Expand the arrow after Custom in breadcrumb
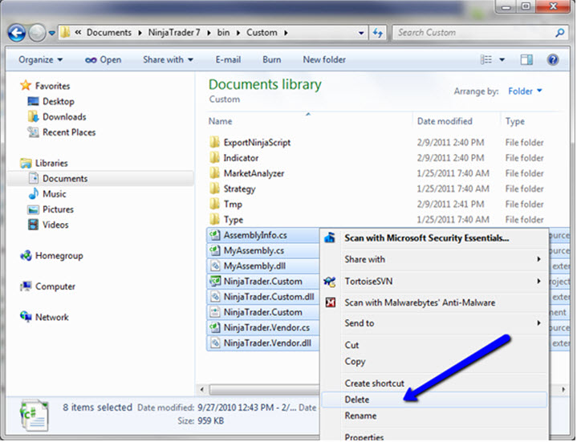The width and height of the screenshot is (577, 442). (x=286, y=33)
